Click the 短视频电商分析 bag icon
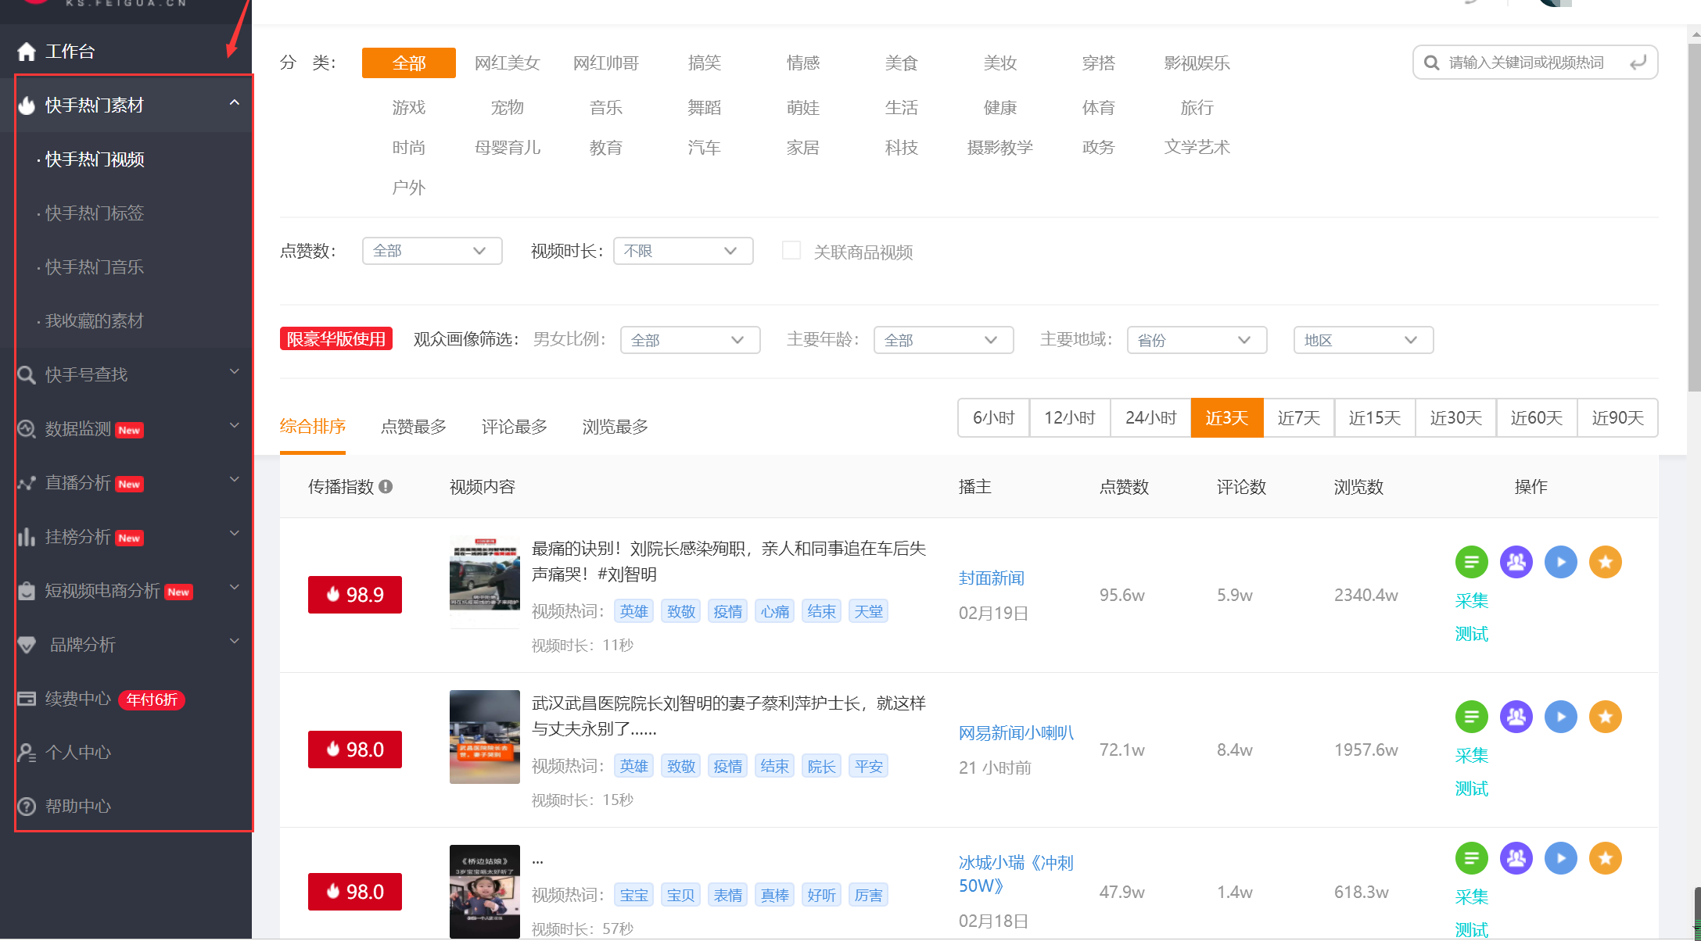This screenshot has width=1701, height=941. point(27,591)
